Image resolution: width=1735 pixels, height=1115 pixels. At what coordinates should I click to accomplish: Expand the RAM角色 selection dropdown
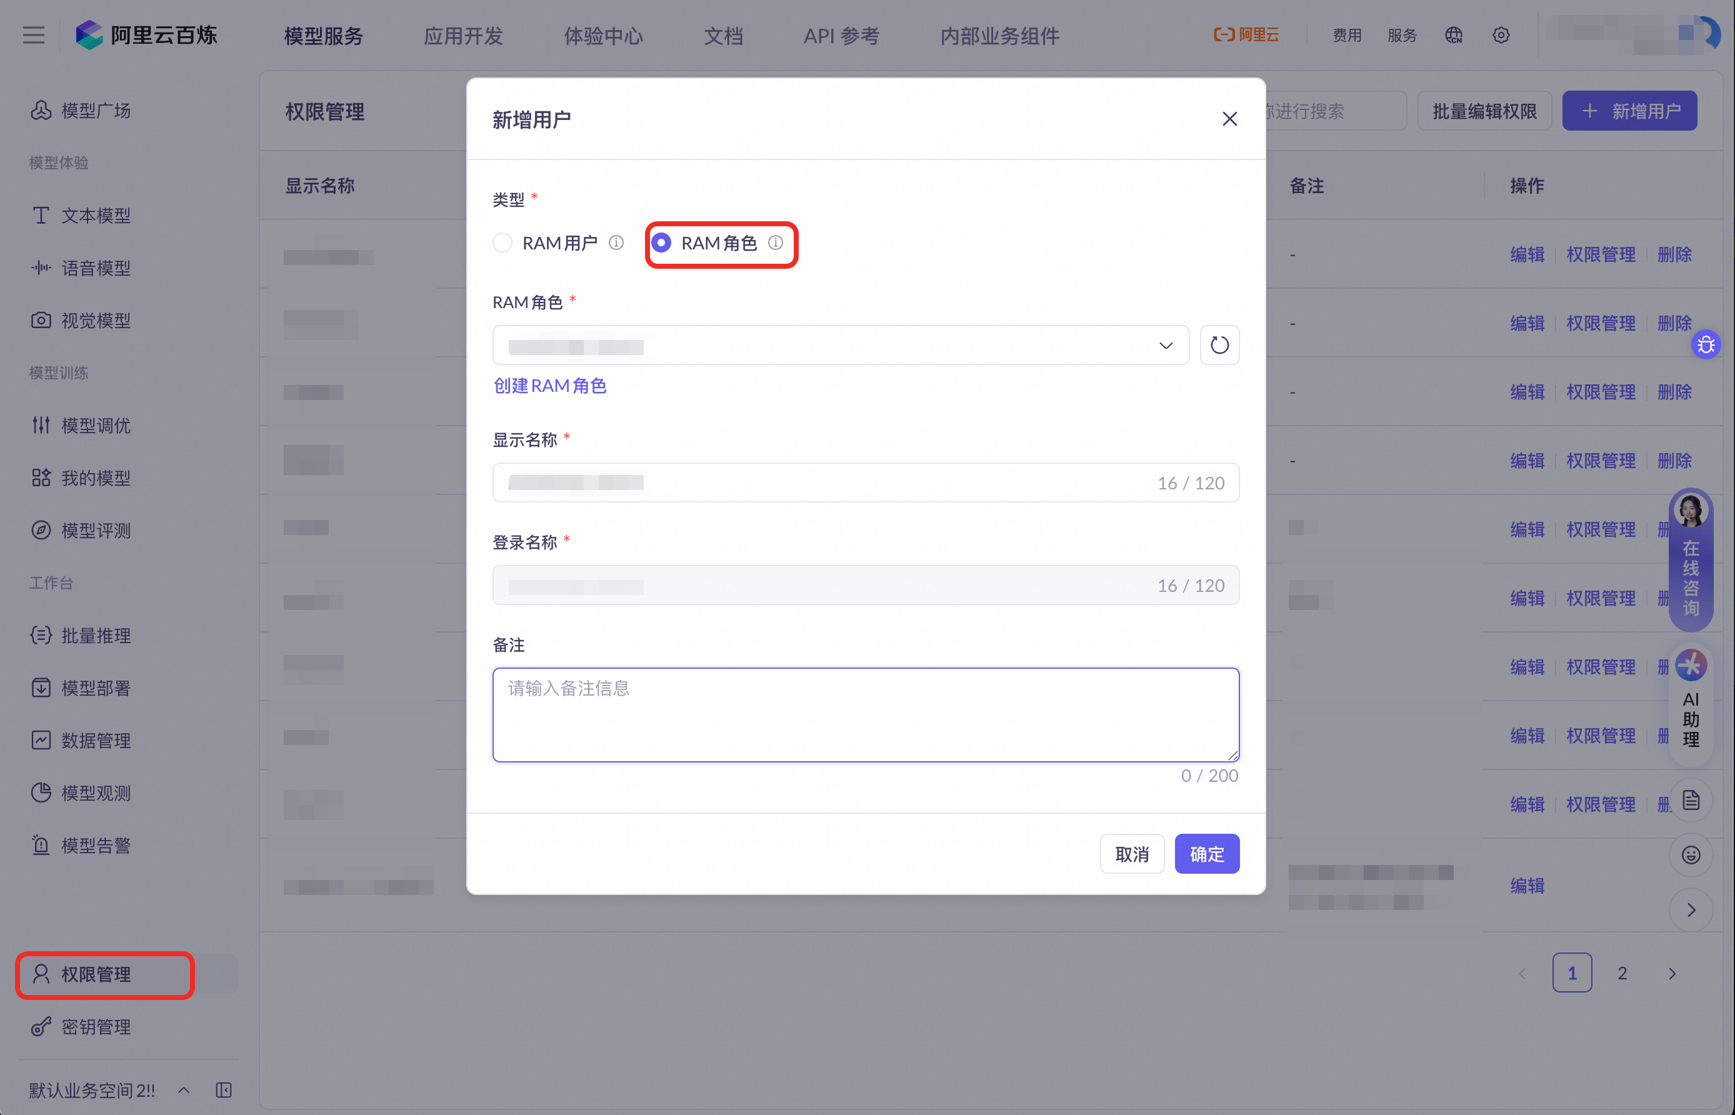tap(839, 346)
